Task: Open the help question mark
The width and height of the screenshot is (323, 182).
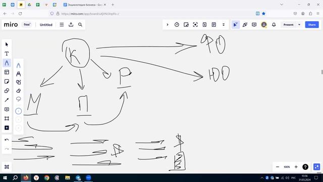Action: (x=305, y=167)
